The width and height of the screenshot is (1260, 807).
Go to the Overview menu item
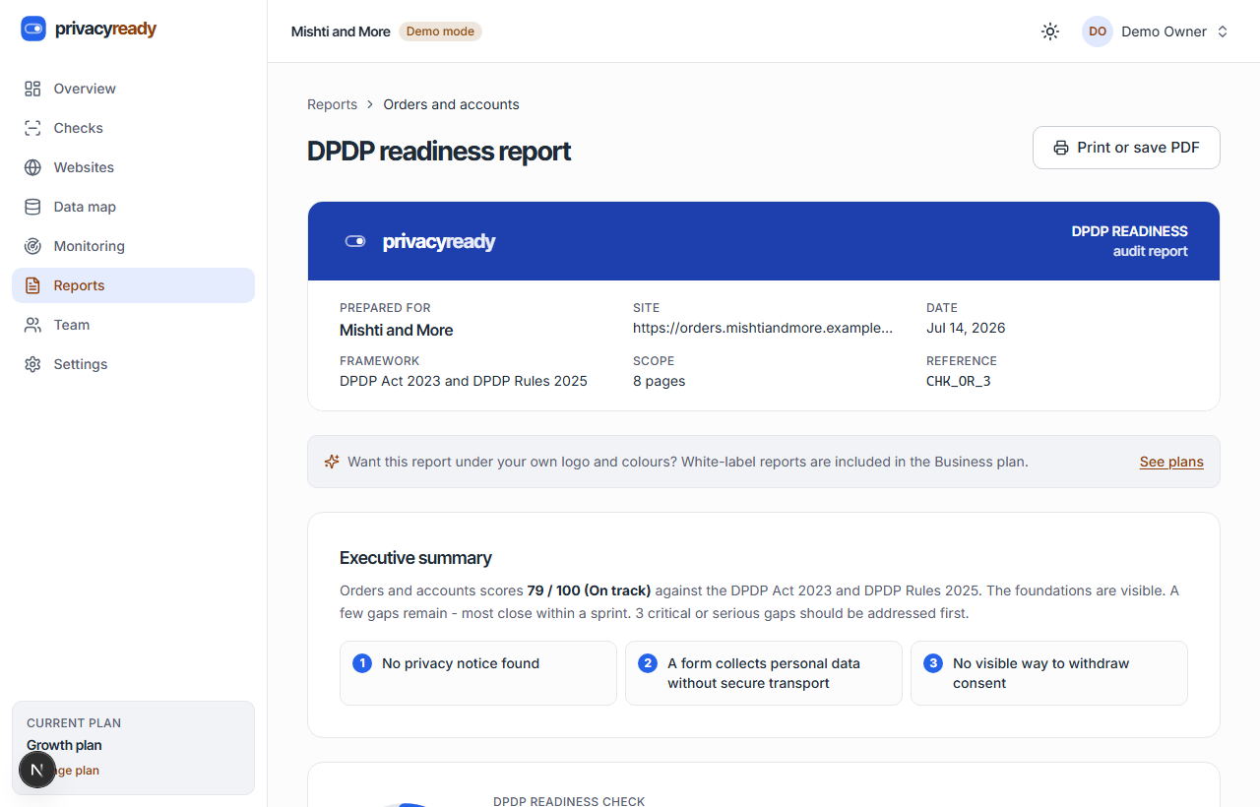point(133,89)
